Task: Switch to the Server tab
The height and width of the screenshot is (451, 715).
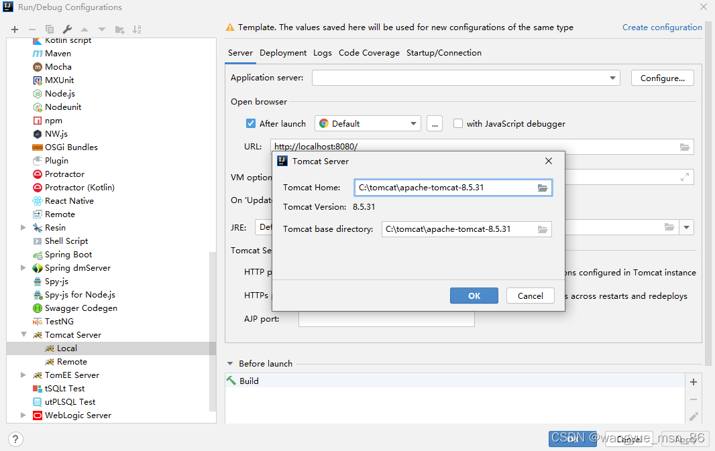Action: 240,53
